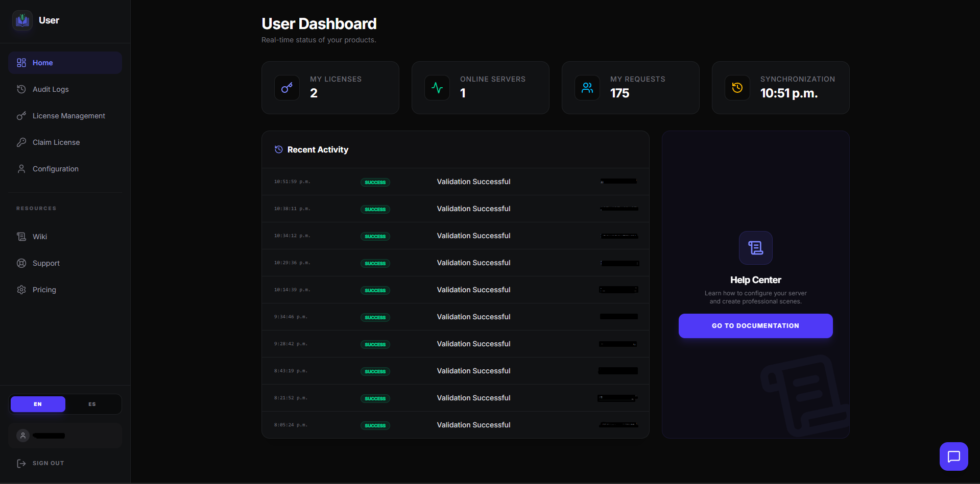This screenshot has width=980, height=484.
Task: Click the License Management key icon
Action: [x=21, y=116]
